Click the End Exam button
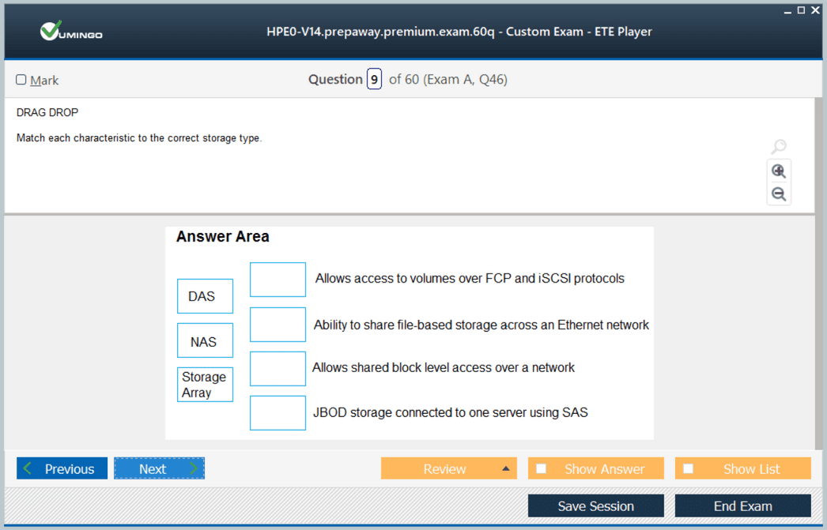 (742, 506)
